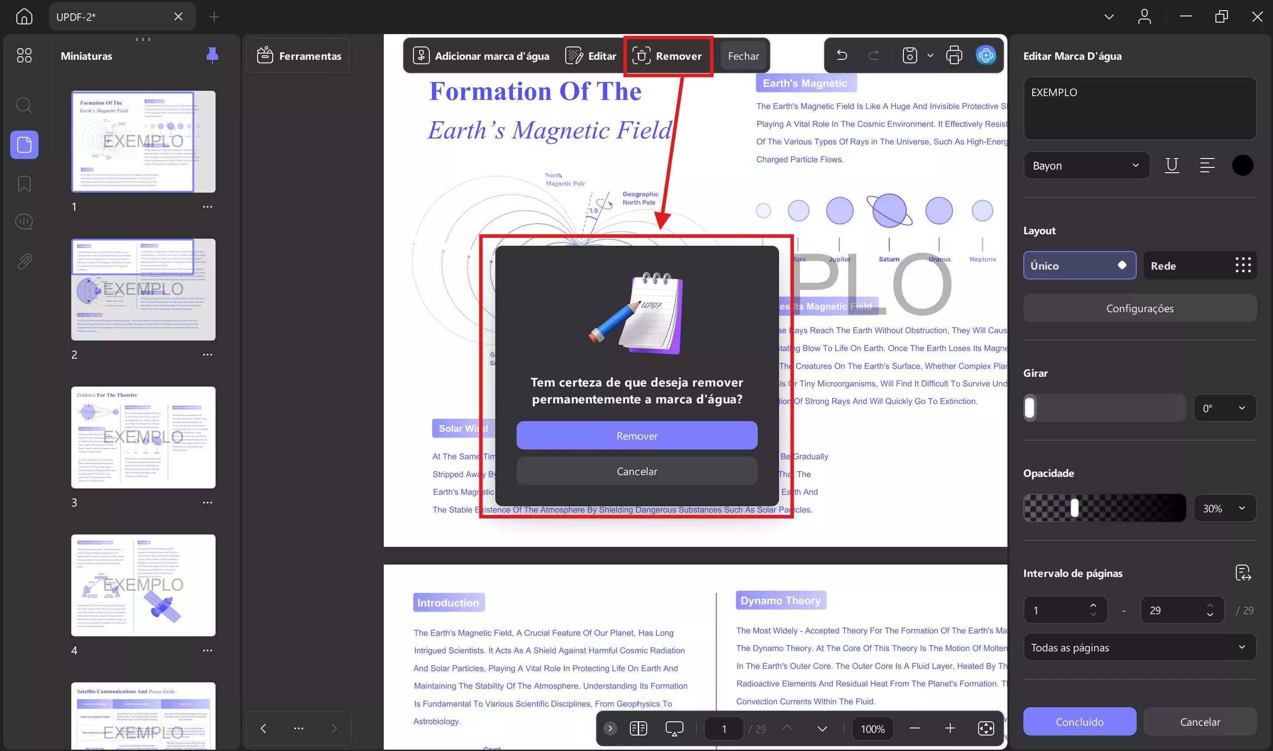
Task: Toggle underline for watermark text
Action: 1171,165
